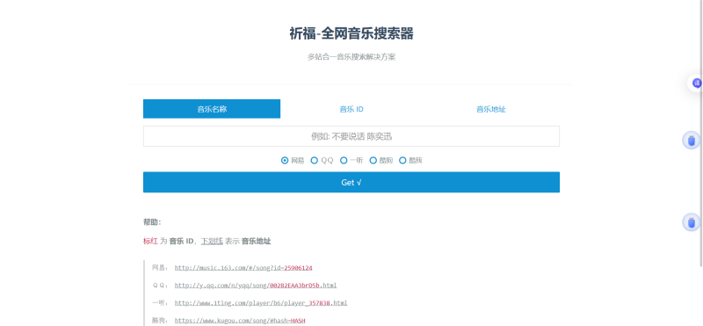Viewport: 703px width, 326px height.
Task: Switch to the 音乐地址 tab
Action: [491, 109]
